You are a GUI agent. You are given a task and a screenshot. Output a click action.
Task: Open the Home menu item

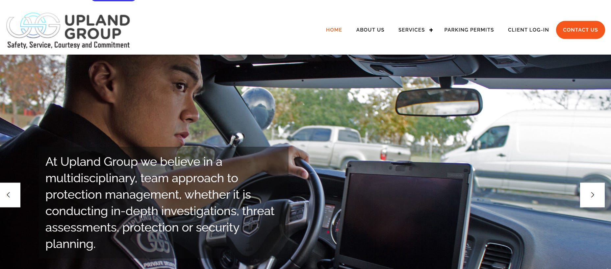(334, 30)
